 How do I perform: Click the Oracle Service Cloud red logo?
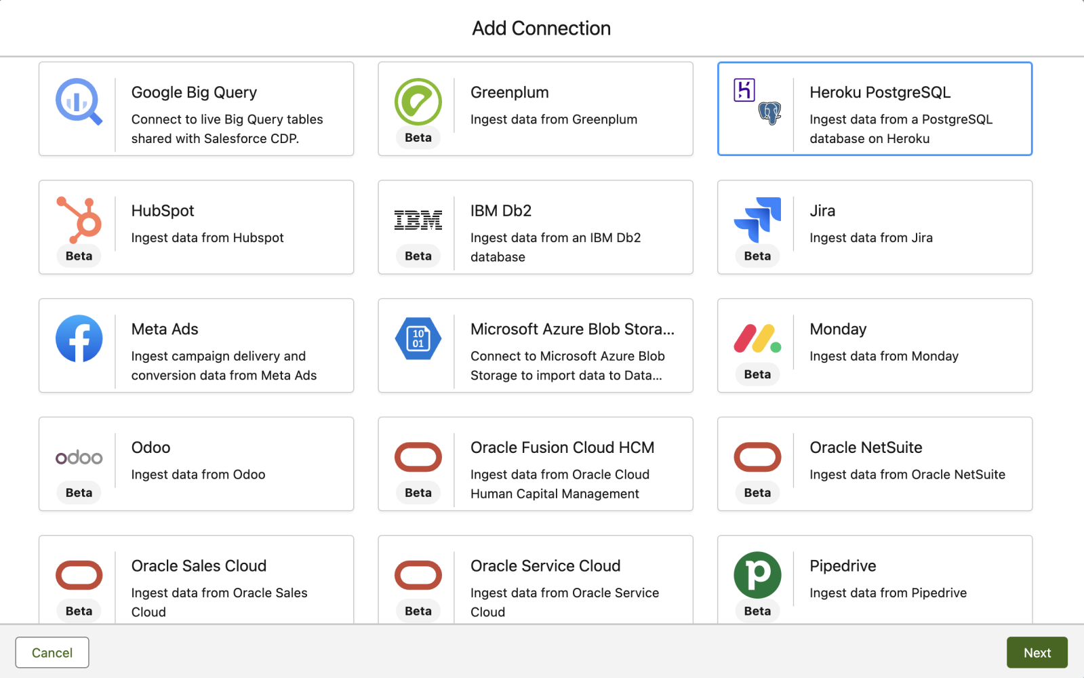[x=418, y=575]
